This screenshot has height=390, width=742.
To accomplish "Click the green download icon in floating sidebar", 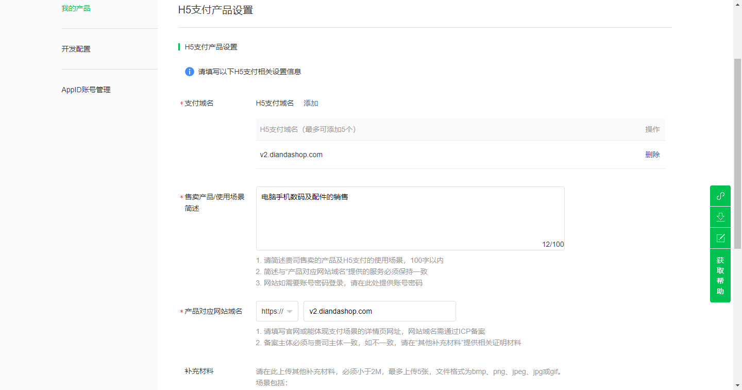I will point(720,217).
